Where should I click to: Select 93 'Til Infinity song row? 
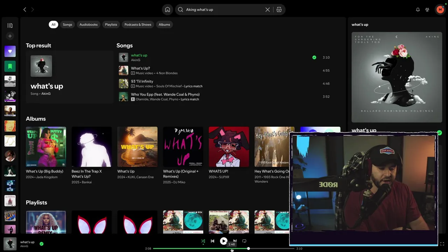tap(224, 84)
